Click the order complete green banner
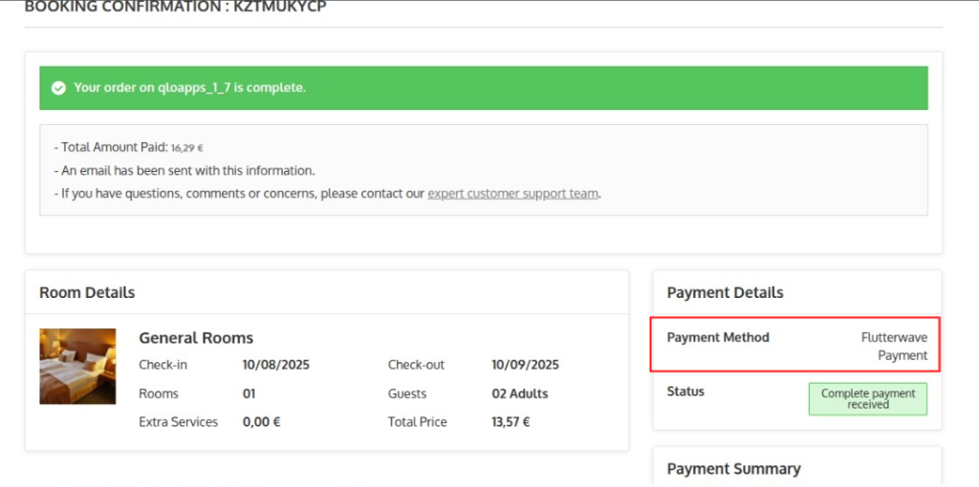Image resolution: width=979 pixels, height=487 pixels. [483, 88]
